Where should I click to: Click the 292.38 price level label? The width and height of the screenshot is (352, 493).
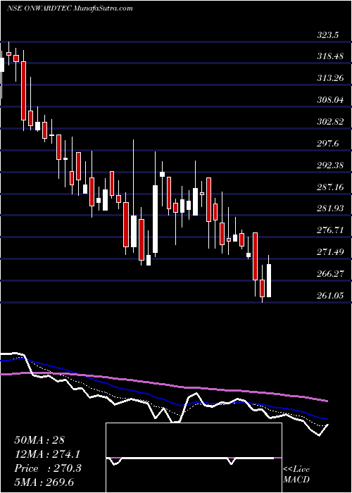coord(329,166)
